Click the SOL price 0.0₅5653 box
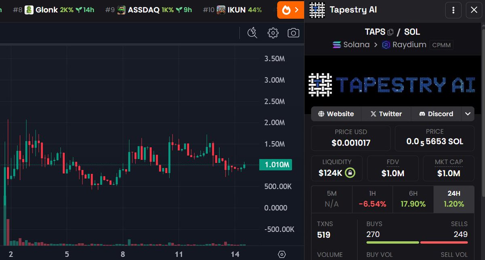485x260 pixels. point(434,138)
